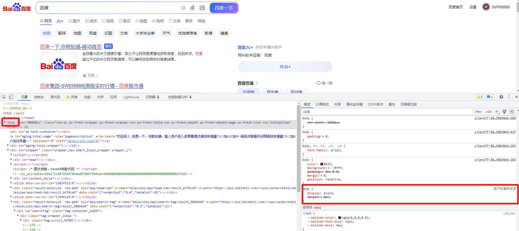Open the 百度热搜 chevron arrow
Viewport: 519px width, 231px height.
point(257,83)
